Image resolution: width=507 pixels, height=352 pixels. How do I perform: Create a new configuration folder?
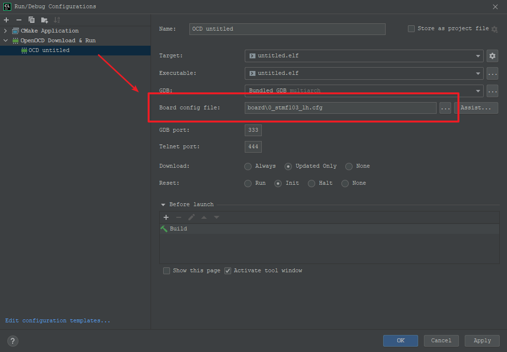pos(44,20)
